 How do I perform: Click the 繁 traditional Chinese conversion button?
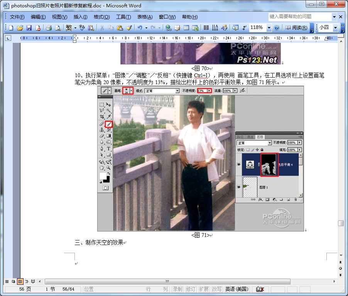click(69, 28)
